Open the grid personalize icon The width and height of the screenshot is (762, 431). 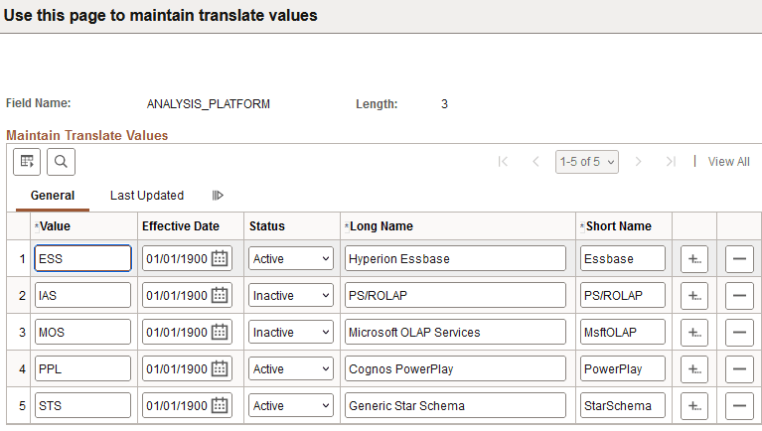[28, 161]
